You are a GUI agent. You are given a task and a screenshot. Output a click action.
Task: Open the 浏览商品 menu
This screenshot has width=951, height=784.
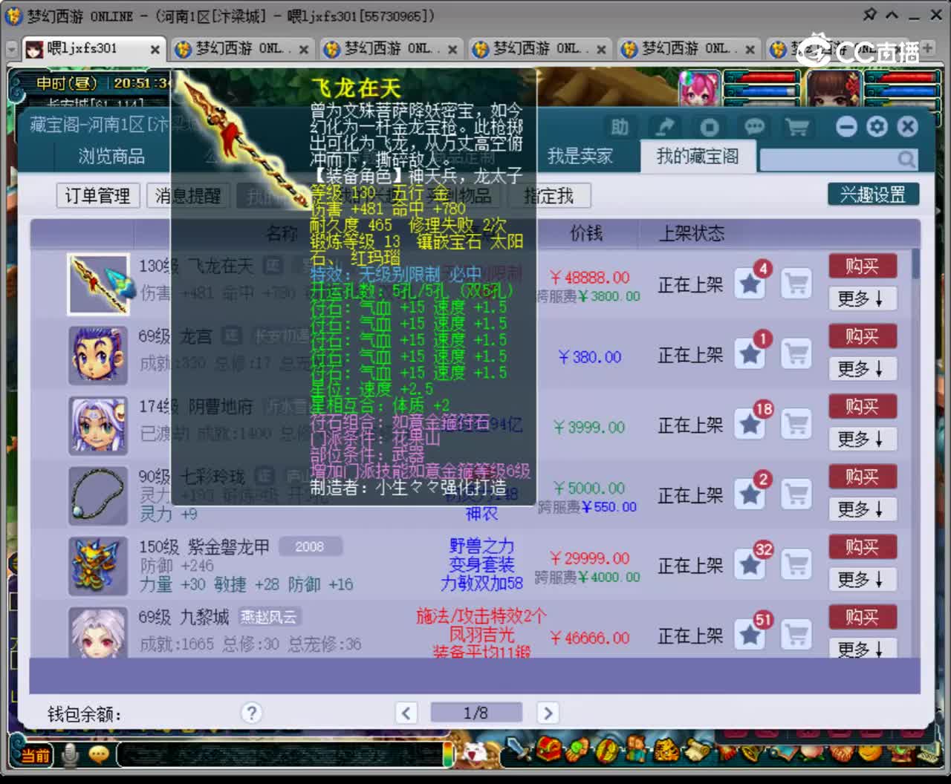(x=110, y=157)
